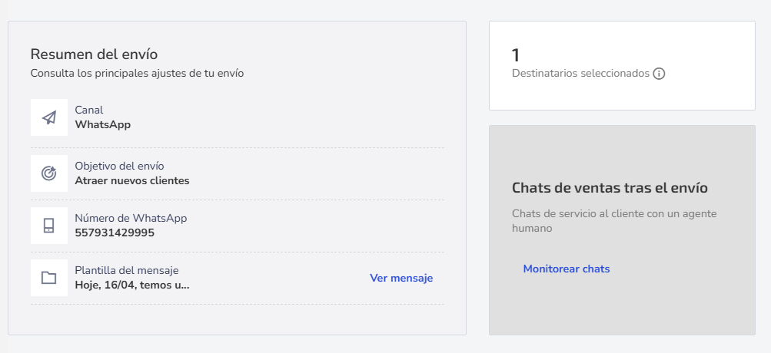The height and width of the screenshot is (353, 771).
Task: Click the folder icon for Plantilla del mensaje
Action: (x=48, y=278)
